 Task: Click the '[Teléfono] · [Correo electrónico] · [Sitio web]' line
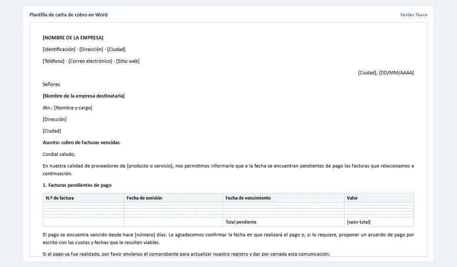pos(91,61)
